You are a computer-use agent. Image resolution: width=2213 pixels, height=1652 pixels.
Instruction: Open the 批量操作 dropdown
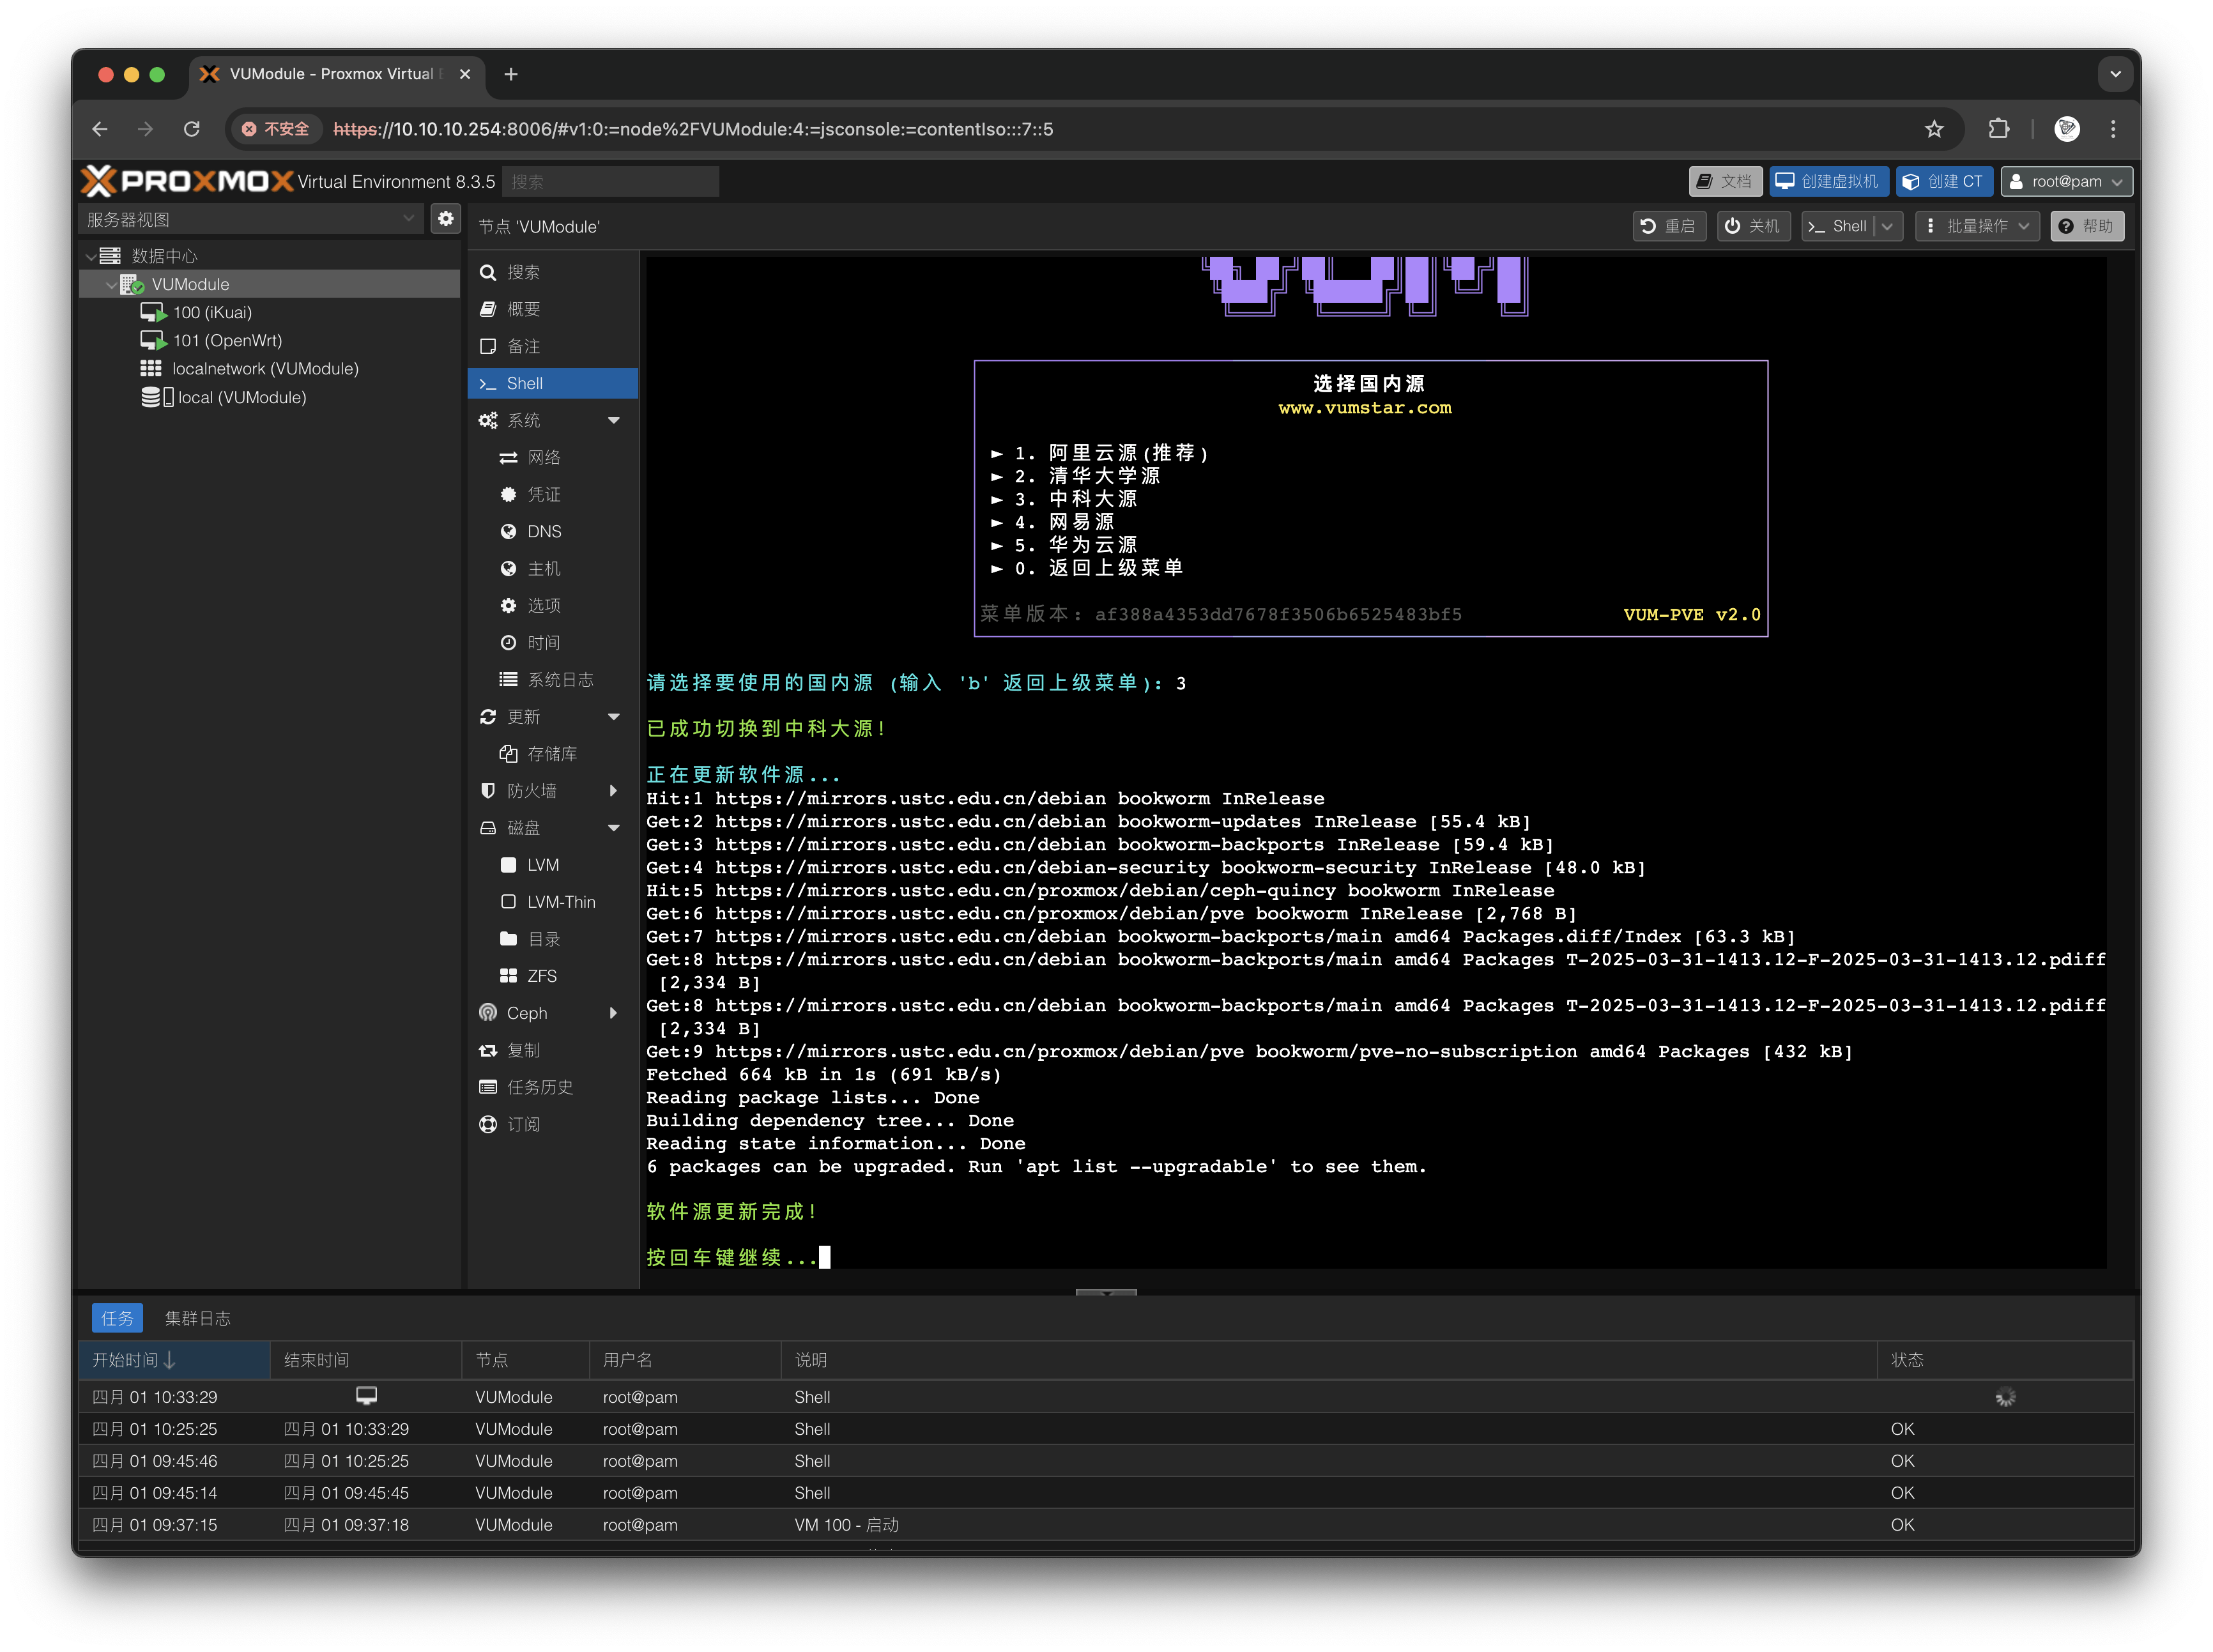(1978, 226)
